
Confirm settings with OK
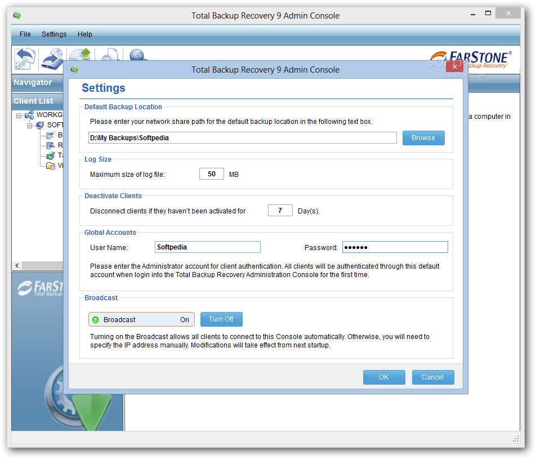[384, 377]
